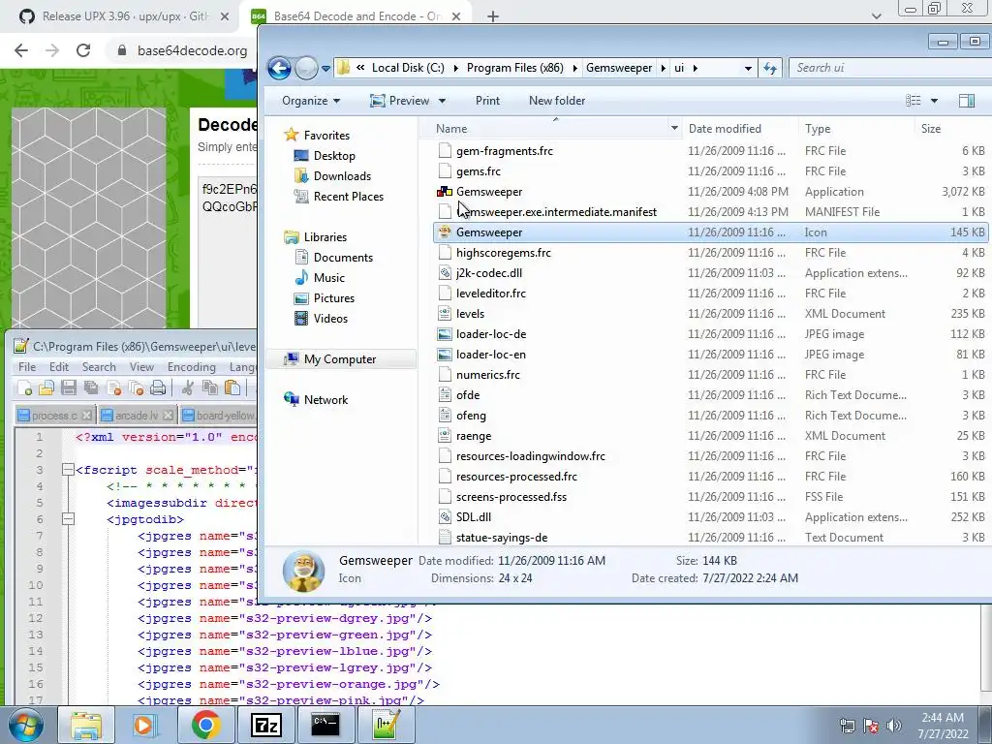Click Open file icon in Notepad++ toolbar
The height and width of the screenshot is (744, 992).
click(46, 387)
